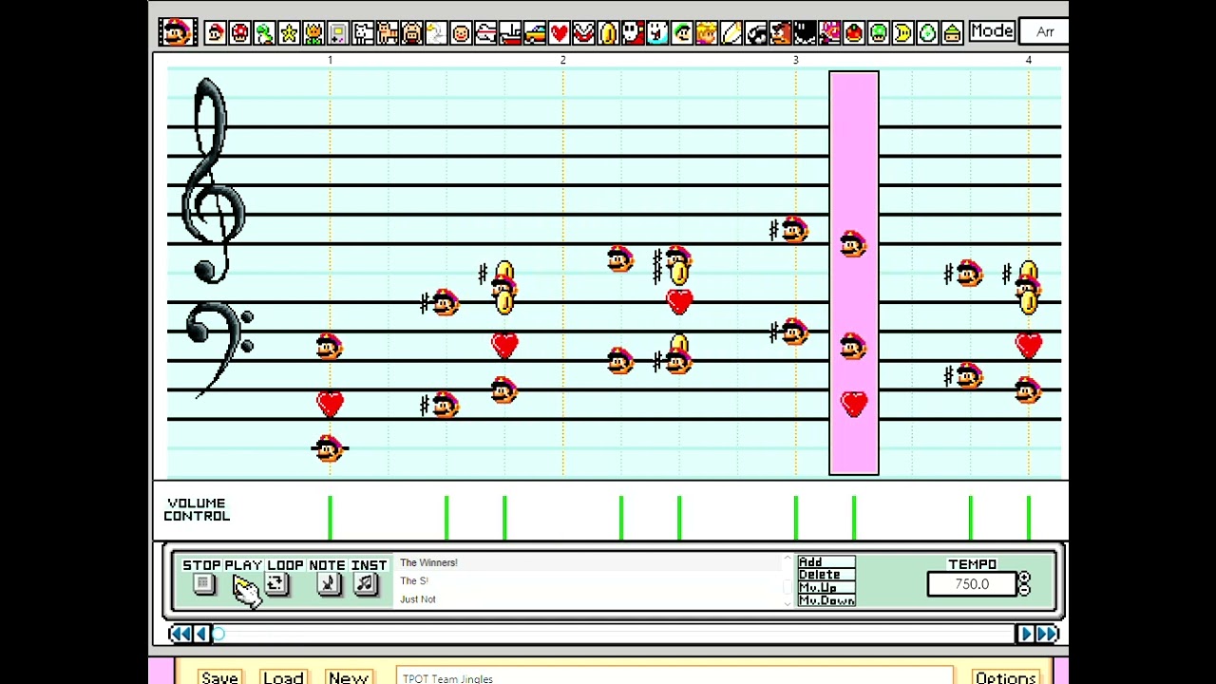Select the Dog instrument
The width and height of the screenshot is (1216, 684).
click(363, 33)
